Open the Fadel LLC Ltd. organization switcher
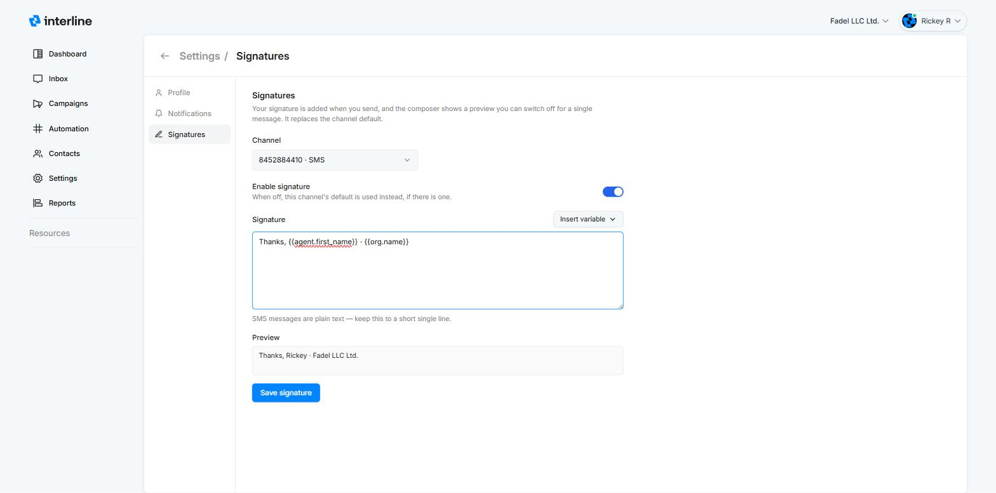The image size is (996, 493). point(859,21)
